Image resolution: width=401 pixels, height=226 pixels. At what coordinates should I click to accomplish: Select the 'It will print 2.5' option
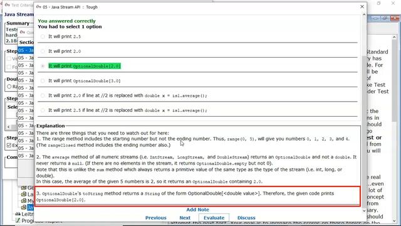tap(43, 36)
